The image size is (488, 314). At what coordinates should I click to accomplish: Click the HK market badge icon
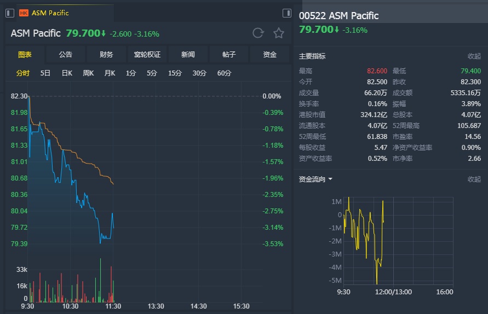[24, 13]
